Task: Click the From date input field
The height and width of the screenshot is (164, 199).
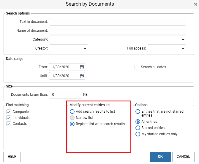Action: pos(64,67)
